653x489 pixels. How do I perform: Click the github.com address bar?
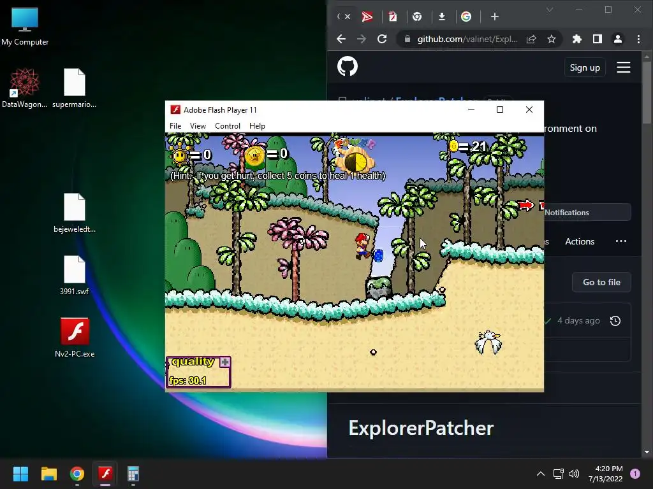(467, 39)
